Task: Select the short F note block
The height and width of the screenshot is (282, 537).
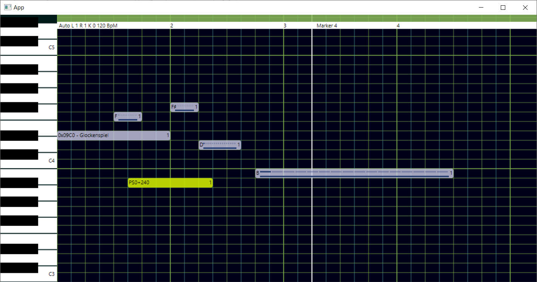Action: coord(128,117)
